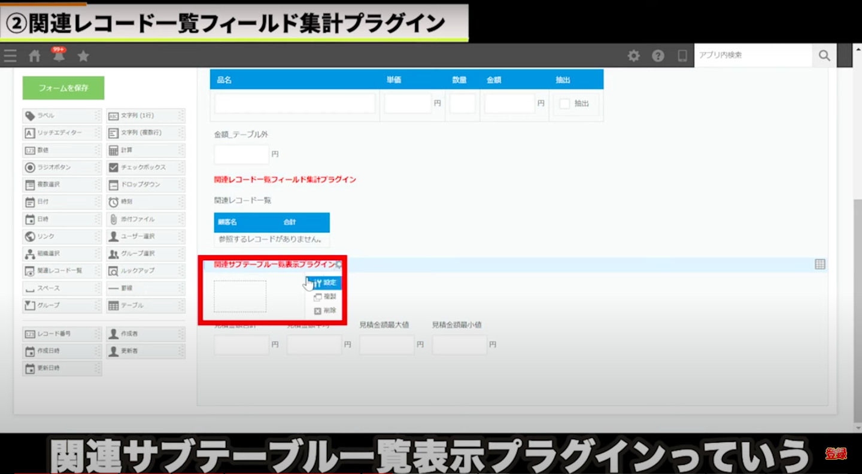Select the 計算 calculator field icon
862x474 pixels.
(x=113, y=150)
